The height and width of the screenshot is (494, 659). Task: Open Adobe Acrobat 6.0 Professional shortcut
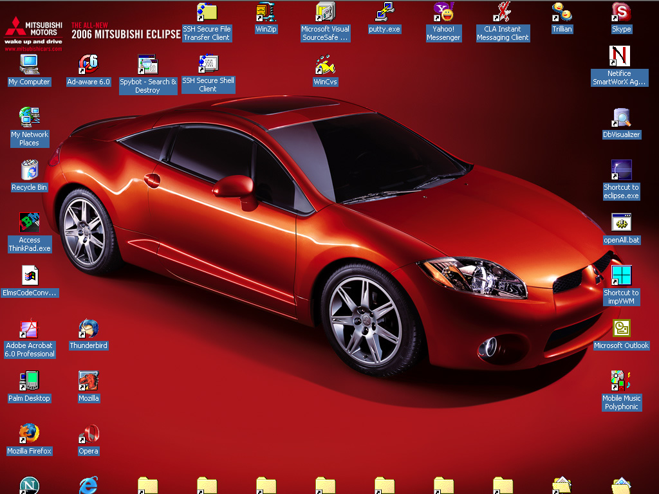(x=29, y=329)
